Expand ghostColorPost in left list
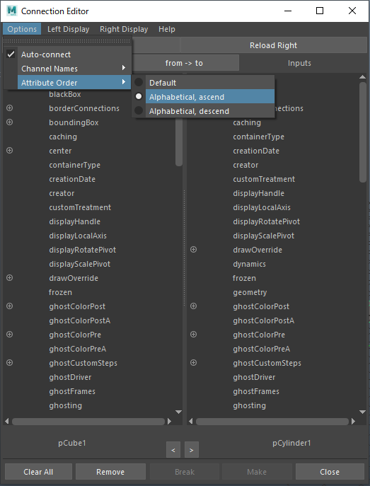The width and height of the screenshot is (370, 486). pos(10,306)
